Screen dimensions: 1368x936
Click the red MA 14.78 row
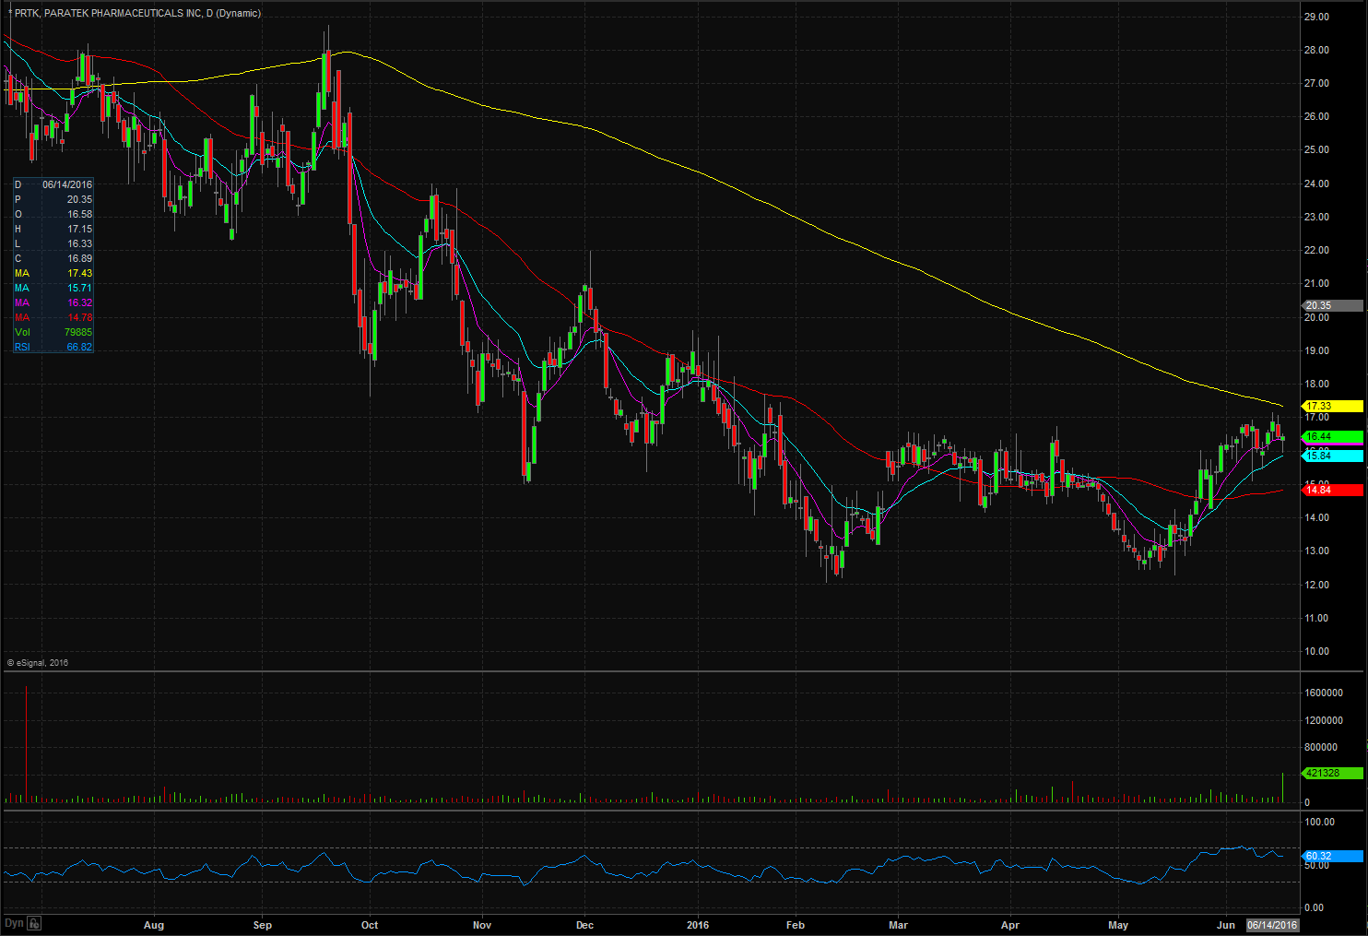[x=53, y=317]
